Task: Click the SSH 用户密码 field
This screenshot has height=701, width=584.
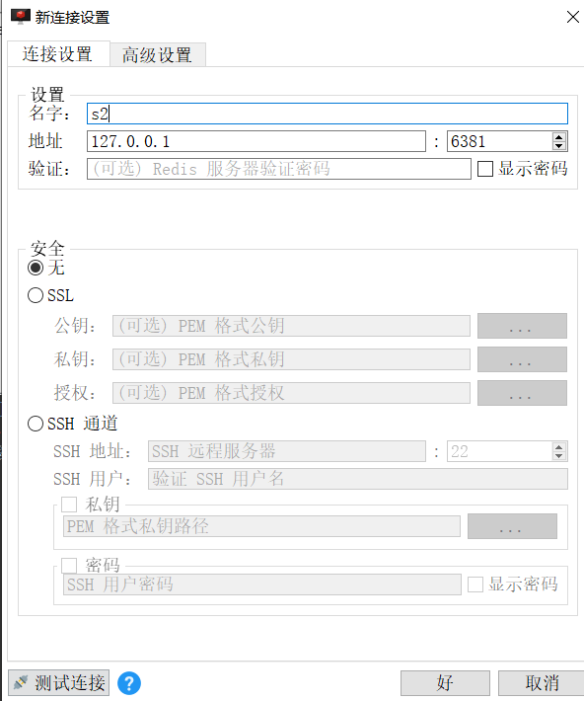Action: (x=262, y=584)
